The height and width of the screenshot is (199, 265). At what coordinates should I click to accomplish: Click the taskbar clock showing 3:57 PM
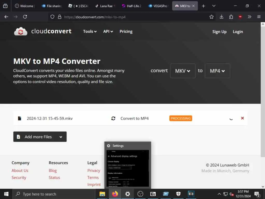coord(243,194)
